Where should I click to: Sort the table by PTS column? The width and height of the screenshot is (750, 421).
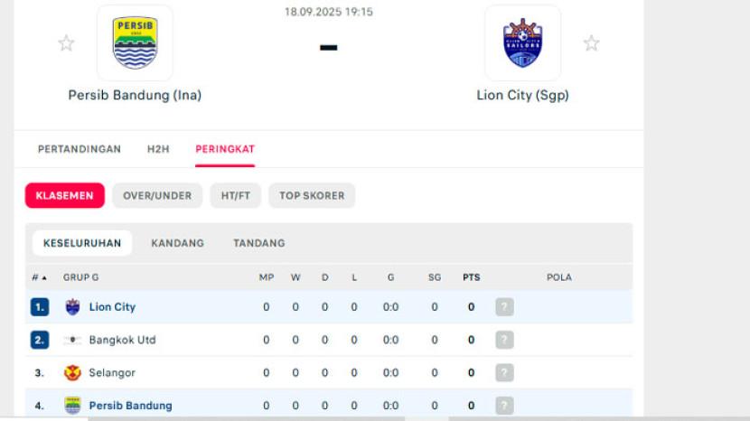click(471, 277)
